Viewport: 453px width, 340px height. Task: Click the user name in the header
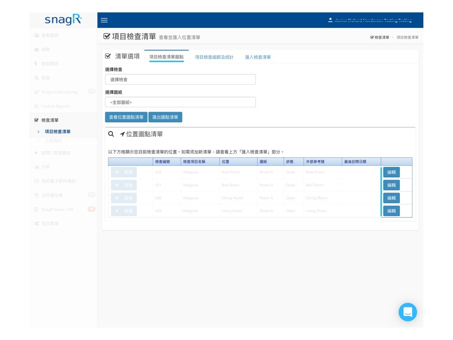(373, 20)
